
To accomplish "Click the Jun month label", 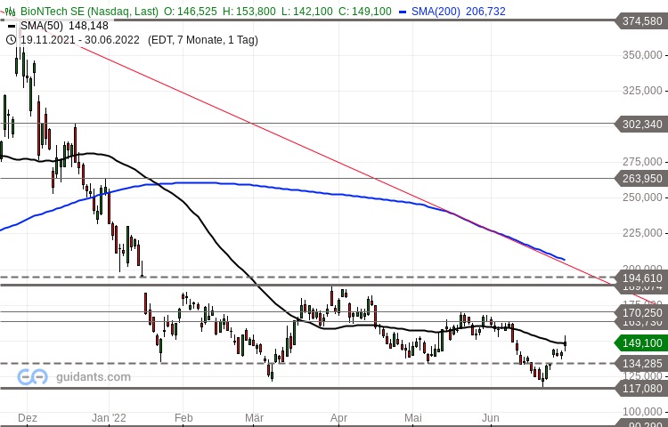I will (491, 418).
